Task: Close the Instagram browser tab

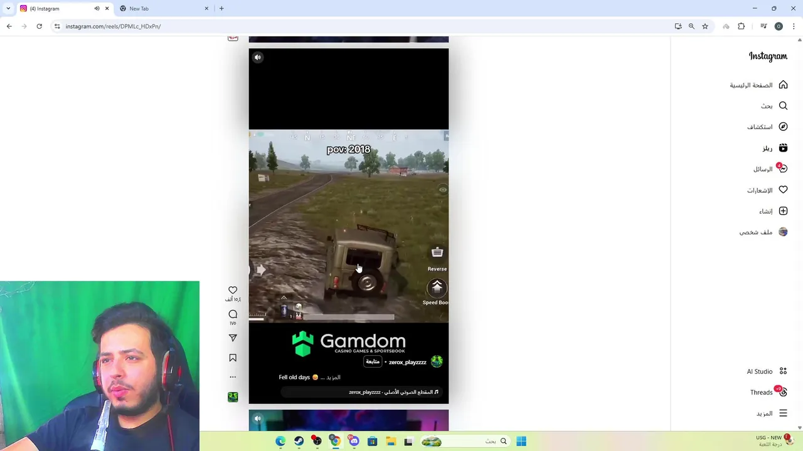Action: pos(107,9)
